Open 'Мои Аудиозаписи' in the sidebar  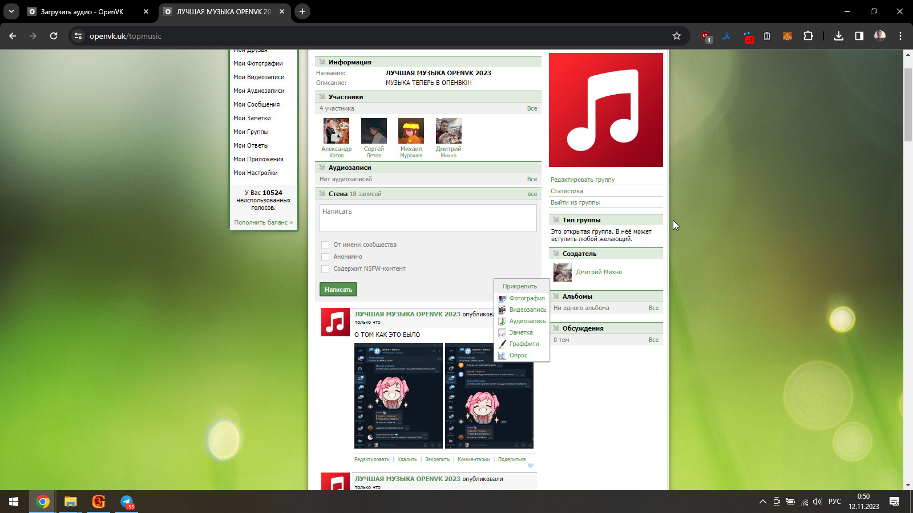[258, 91]
